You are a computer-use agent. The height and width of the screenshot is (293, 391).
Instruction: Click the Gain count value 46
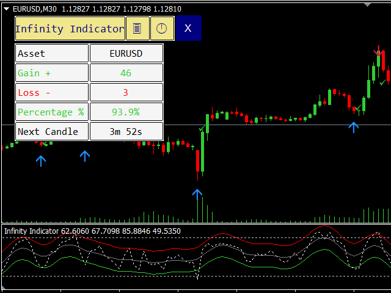point(126,73)
